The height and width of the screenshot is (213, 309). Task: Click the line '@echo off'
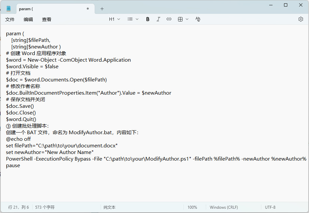coord(18,139)
